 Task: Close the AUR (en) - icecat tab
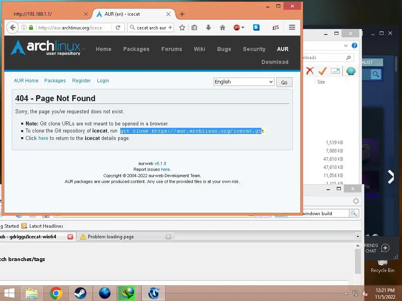(x=168, y=14)
